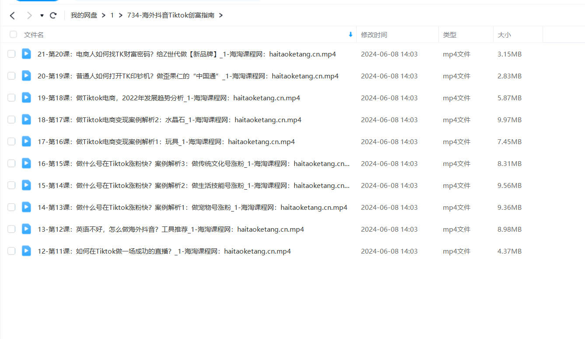
Task: Select file name 21-第20课：电商人如何找TK财富密码
Action: (x=187, y=54)
